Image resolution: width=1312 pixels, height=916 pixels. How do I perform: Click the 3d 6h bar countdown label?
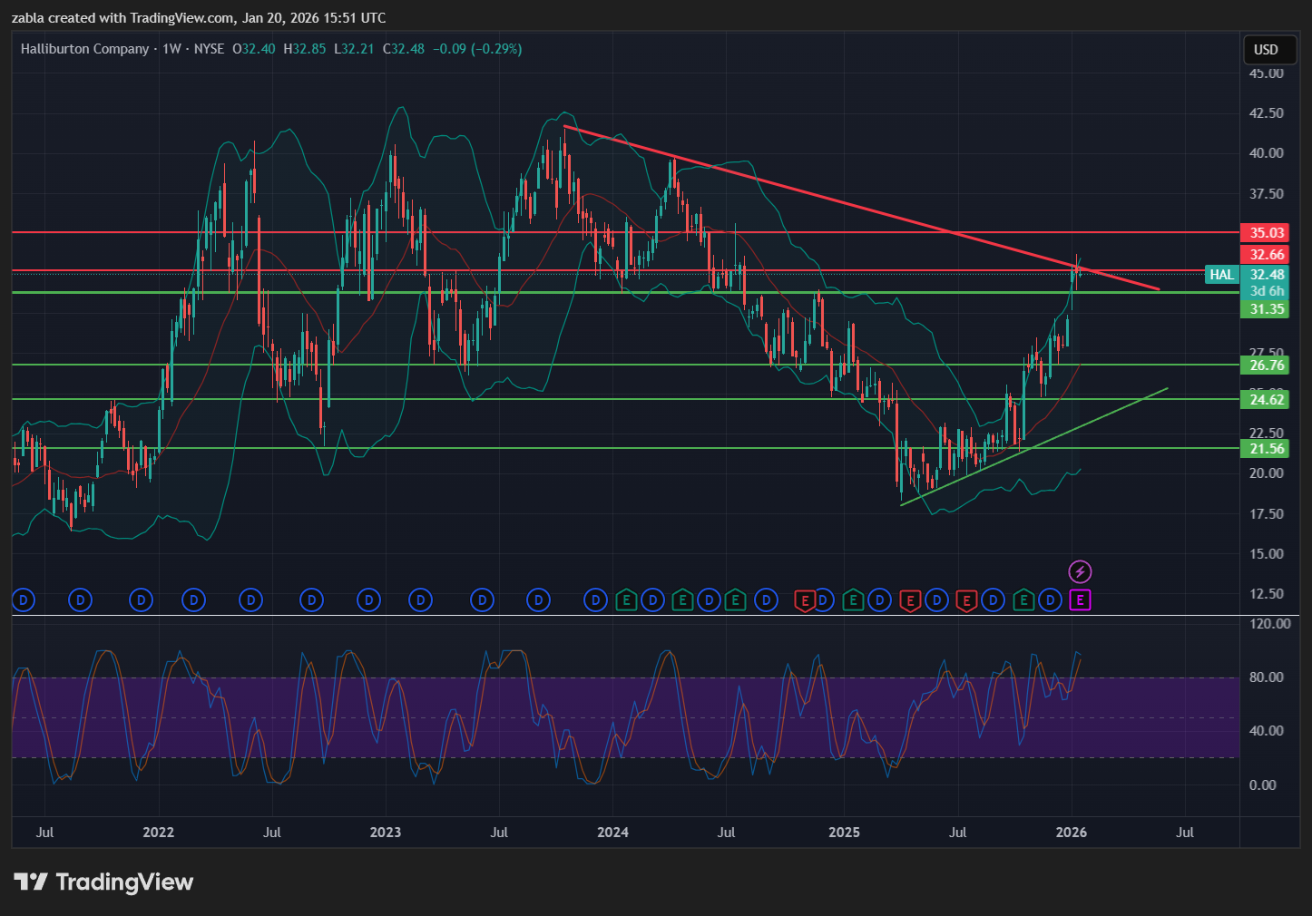tap(1267, 291)
